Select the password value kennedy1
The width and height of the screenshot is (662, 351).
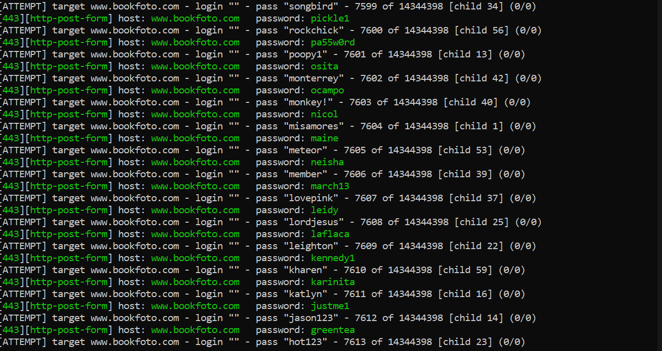[x=333, y=258]
